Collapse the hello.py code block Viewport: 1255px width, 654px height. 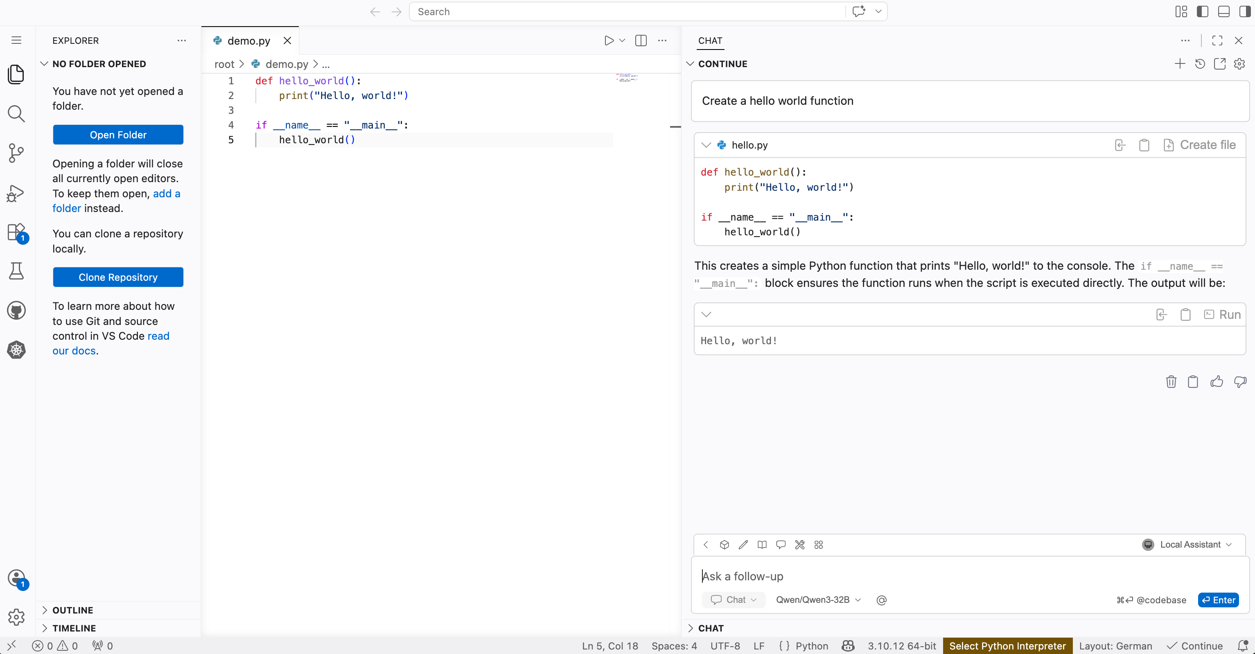click(x=707, y=145)
